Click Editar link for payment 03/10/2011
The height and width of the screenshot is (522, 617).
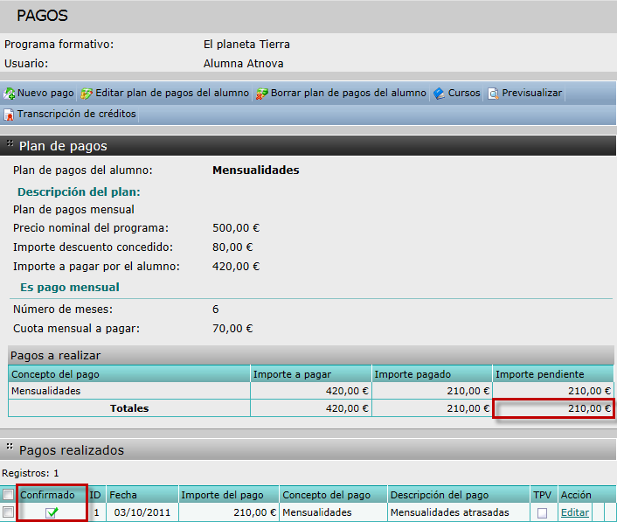click(x=575, y=512)
